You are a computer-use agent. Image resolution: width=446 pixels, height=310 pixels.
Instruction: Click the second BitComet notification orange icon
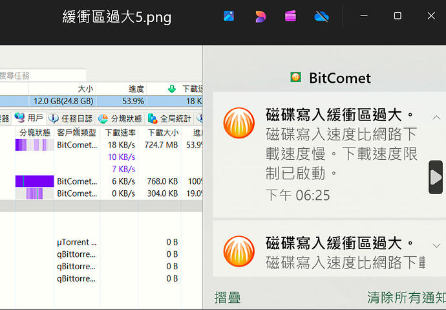239,251
